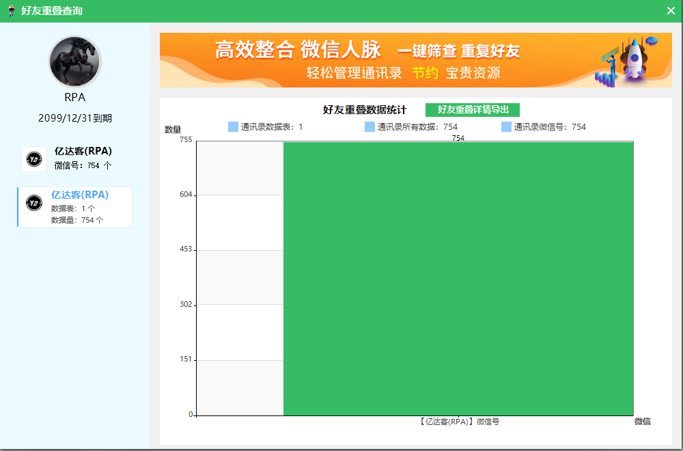The image size is (683, 451).
Task: Click the 好友重叠详情导出 export button
Action: coord(473,110)
